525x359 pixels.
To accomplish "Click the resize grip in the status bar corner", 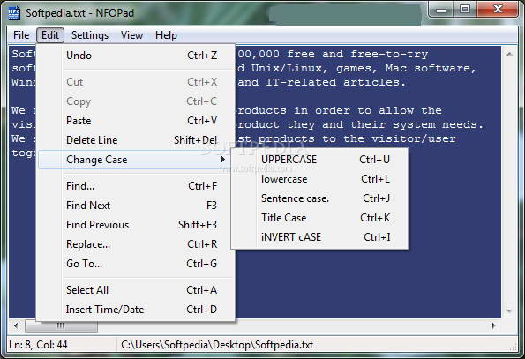I will click(x=514, y=347).
